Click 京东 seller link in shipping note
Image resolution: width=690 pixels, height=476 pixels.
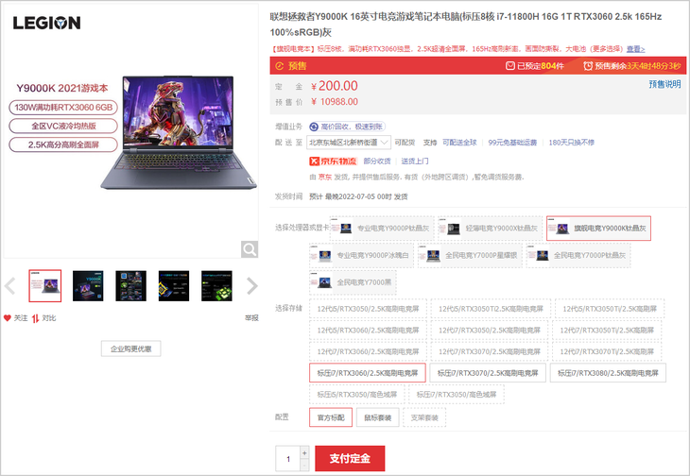pyautogui.click(x=325, y=178)
